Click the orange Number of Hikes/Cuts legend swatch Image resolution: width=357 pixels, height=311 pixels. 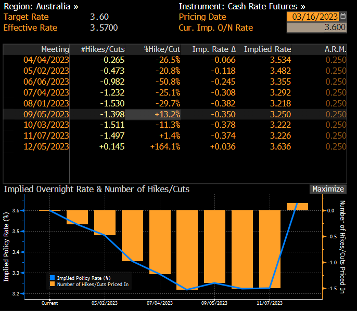tap(52, 285)
